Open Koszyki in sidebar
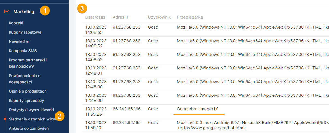Screen dimensions: 329x133 pyautogui.click(x=16, y=23)
